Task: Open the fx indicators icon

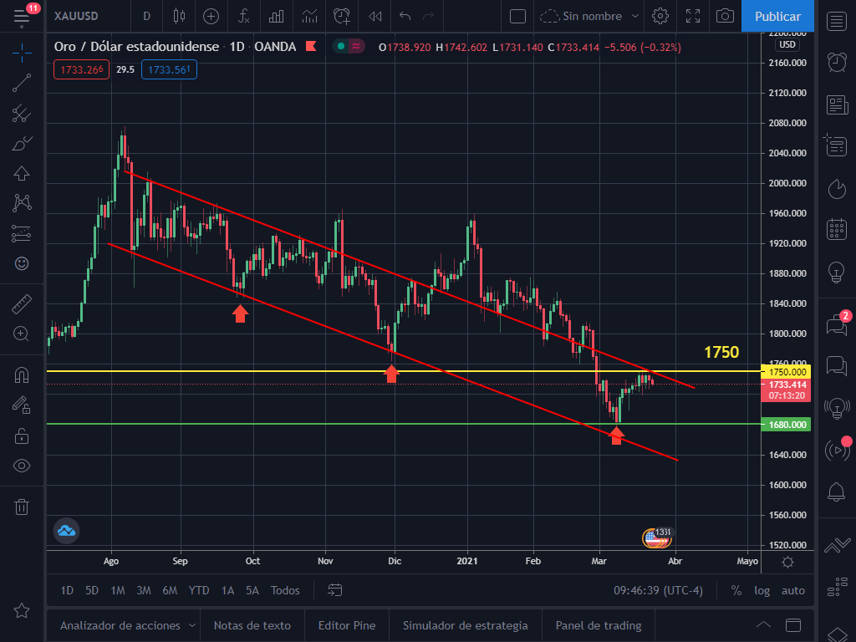Action: pyautogui.click(x=244, y=16)
